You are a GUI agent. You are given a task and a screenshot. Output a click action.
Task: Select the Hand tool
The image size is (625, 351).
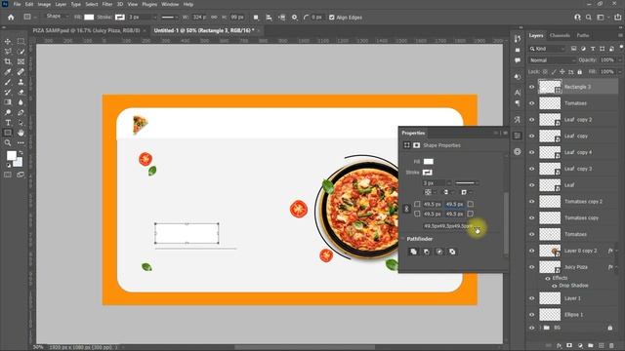(x=21, y=133)
